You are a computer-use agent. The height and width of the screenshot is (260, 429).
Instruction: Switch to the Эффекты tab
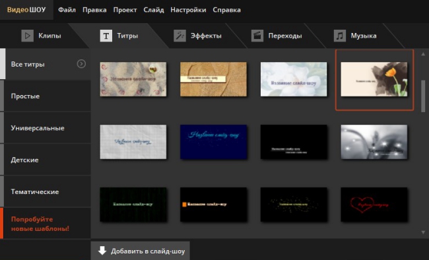click(197, 36)
